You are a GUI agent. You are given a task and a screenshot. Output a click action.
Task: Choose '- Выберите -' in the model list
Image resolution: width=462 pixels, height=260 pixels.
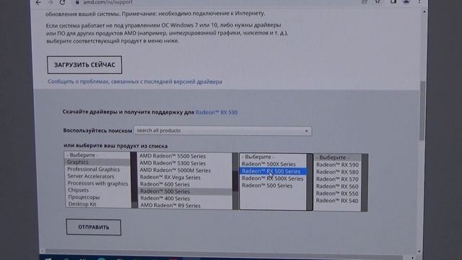(x=338, y=157)
